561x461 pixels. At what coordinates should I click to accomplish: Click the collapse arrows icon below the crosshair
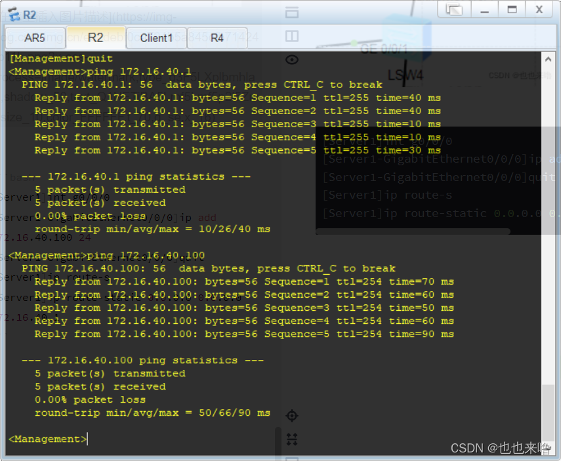tap(292, 439)
